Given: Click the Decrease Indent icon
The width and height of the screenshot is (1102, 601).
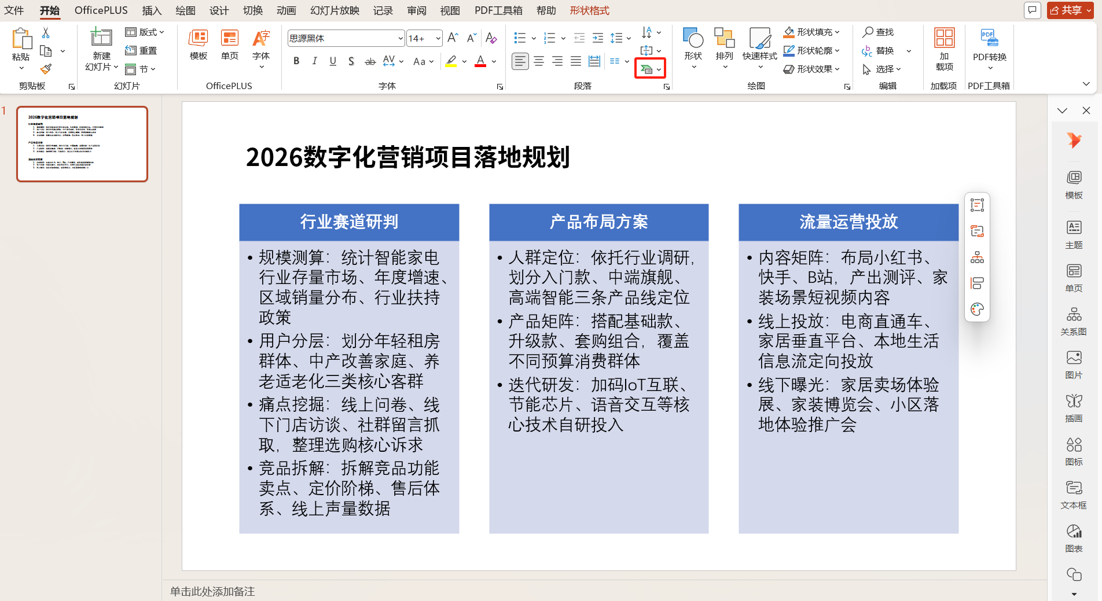Looking at the screenshot, I should tap(579, 38).
